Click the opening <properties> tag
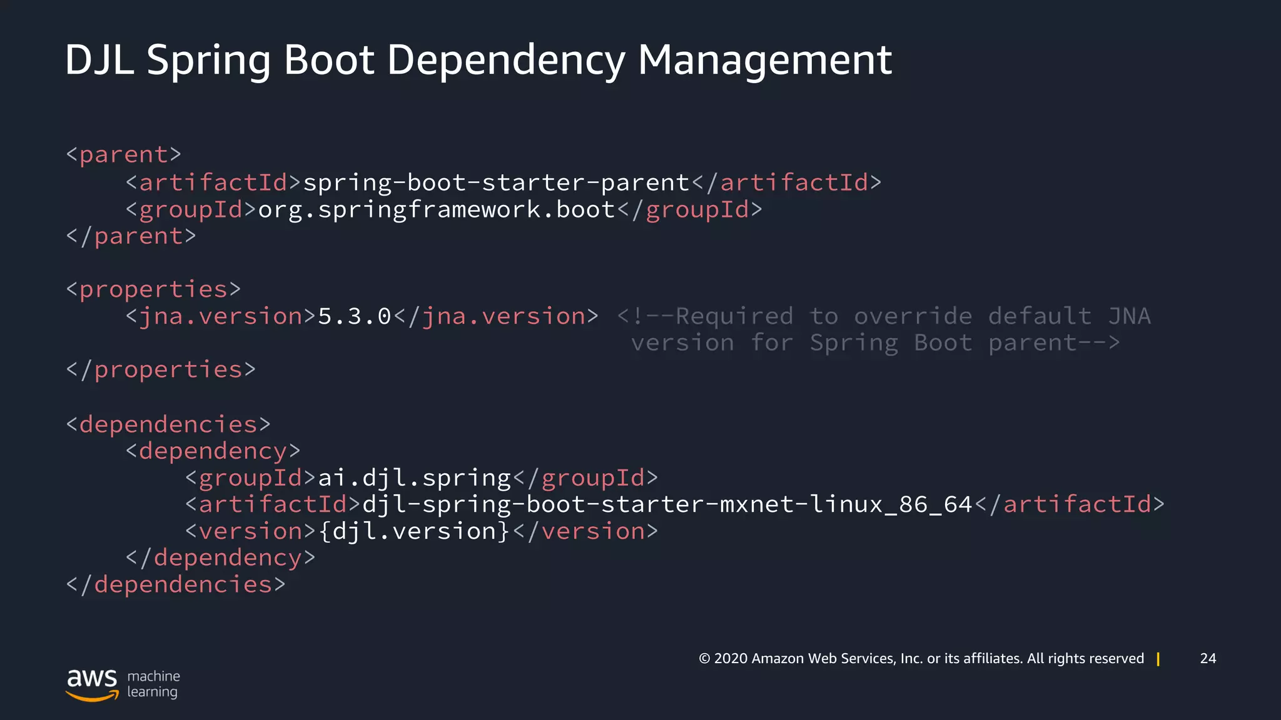The width and height of the screenshot is (1281, 720). click(153, 290)
